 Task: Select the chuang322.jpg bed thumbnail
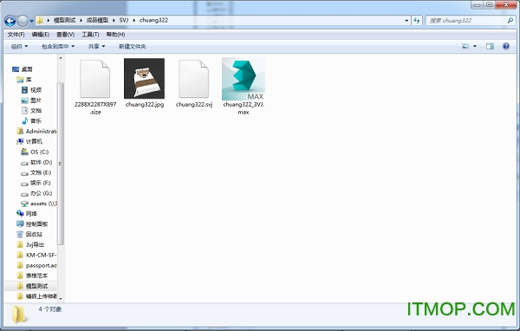coord(144,78)
